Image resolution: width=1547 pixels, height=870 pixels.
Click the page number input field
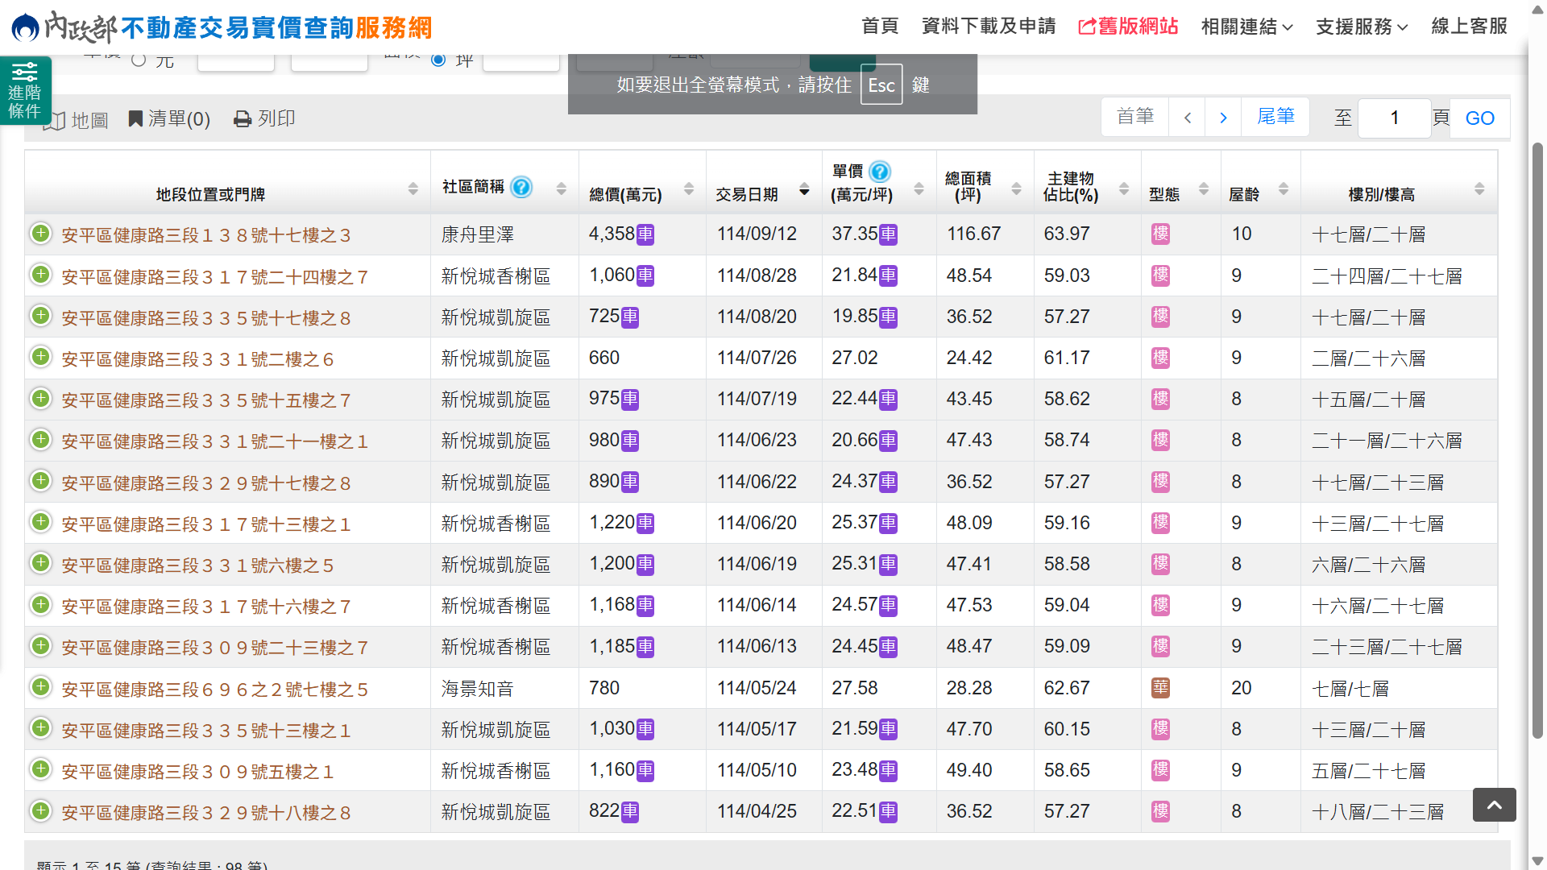[1394, 118]
